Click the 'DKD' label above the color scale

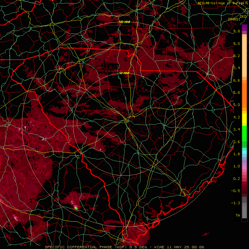click(x=243, y=17)
